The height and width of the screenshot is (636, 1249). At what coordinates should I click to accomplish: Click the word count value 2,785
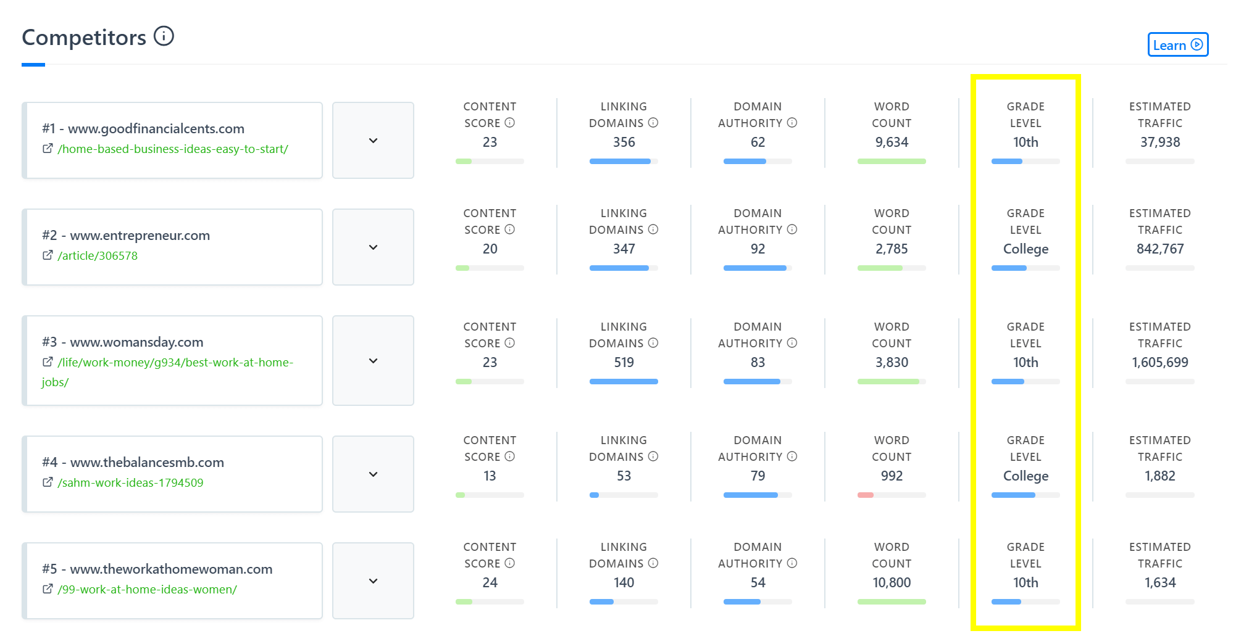[892, 249]
